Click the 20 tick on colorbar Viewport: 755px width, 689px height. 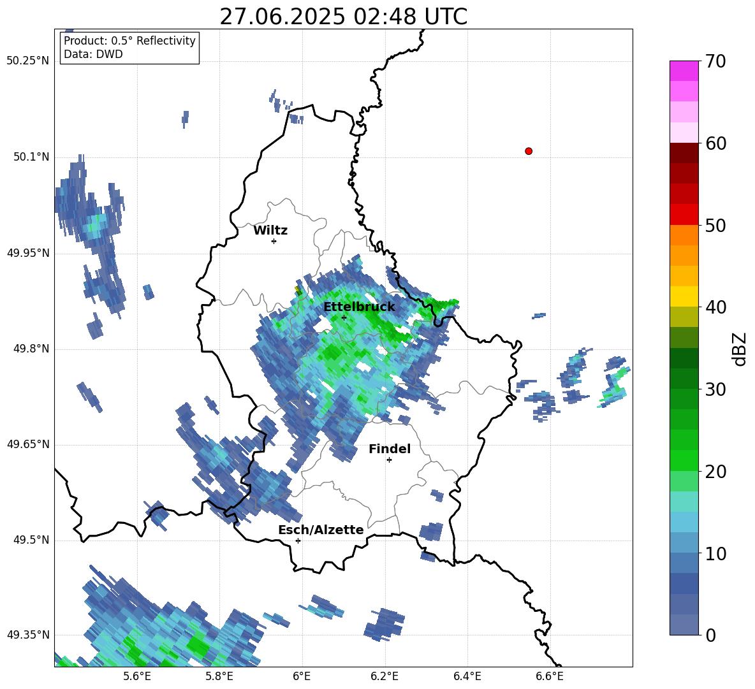[715, 472]
